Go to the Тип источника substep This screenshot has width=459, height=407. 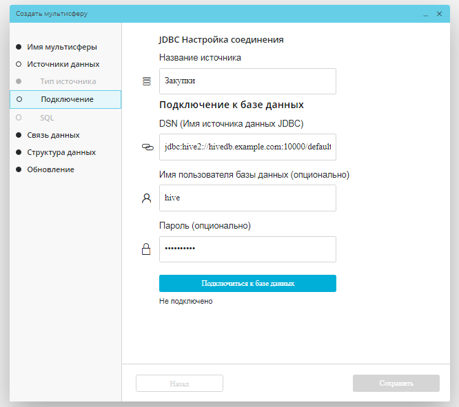[x=68, y=81]
